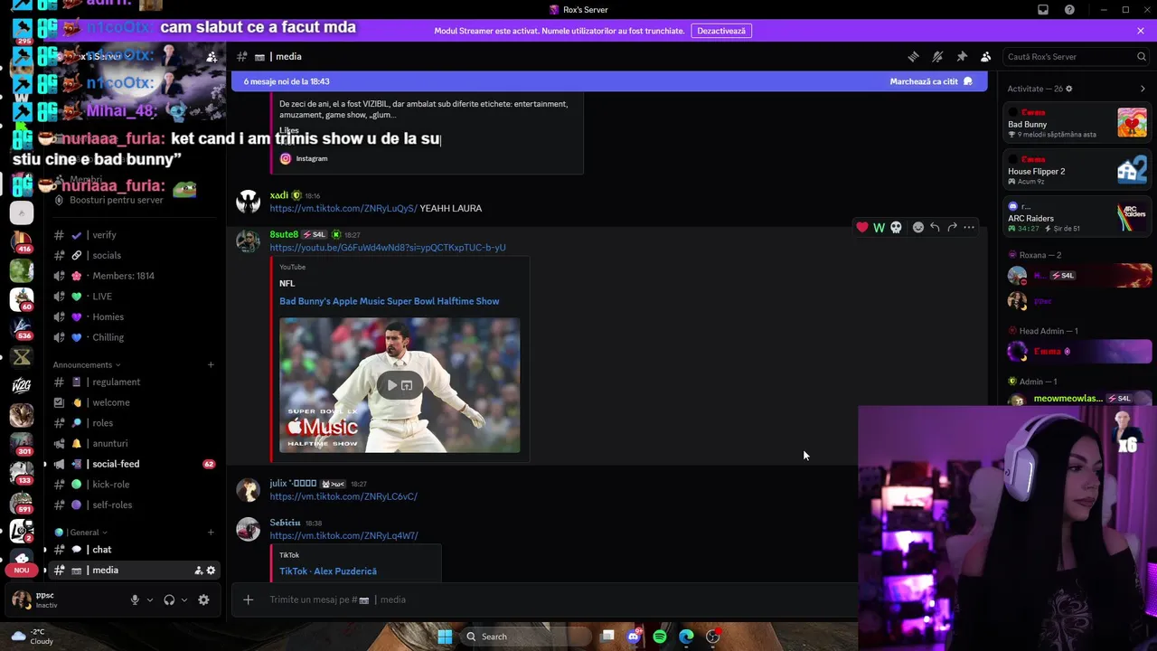The height and width of the screenshot is (651, 1157).
Task: Collapse the Announcements category
Action: click(x=86, y=365)
